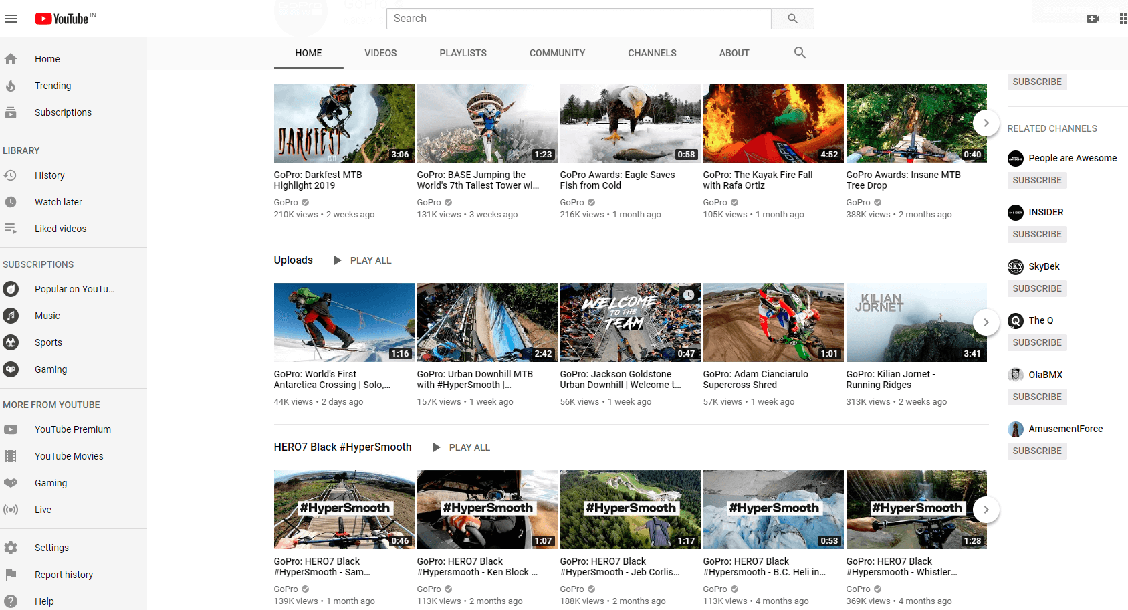Screen dimensions: 1128x610
Task: Click the Watch later icon
Action: (x=11, y=202)
